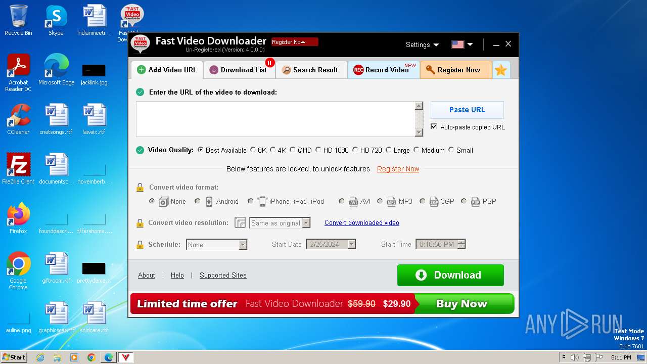The height and width of the screenshot is (364, 647).
Task: Open Help link
Action: click(177, 276)
